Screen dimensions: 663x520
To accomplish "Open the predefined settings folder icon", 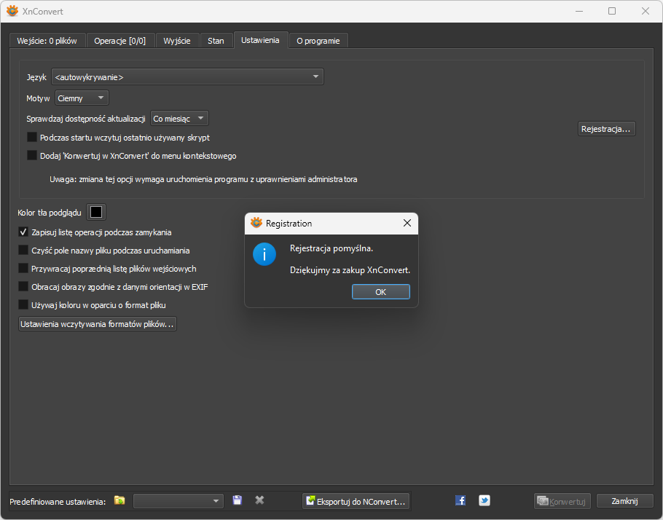I will 119,500.
